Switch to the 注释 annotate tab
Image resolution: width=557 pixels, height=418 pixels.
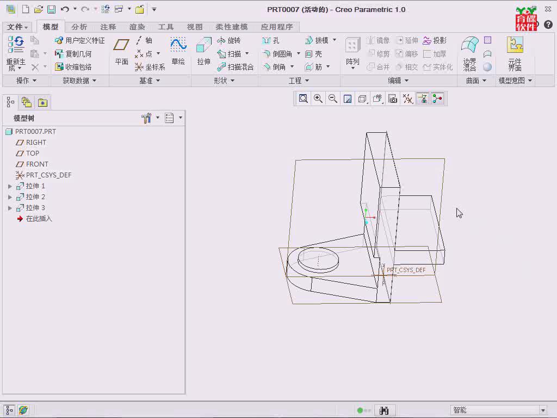pyautogui.click(x=108, y=27)
